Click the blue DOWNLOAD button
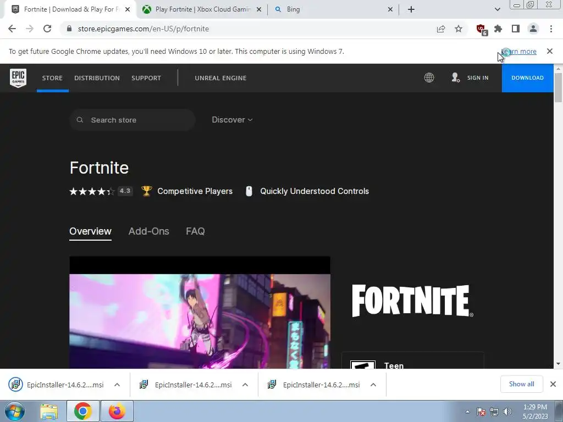 click(x=527, y=78)
